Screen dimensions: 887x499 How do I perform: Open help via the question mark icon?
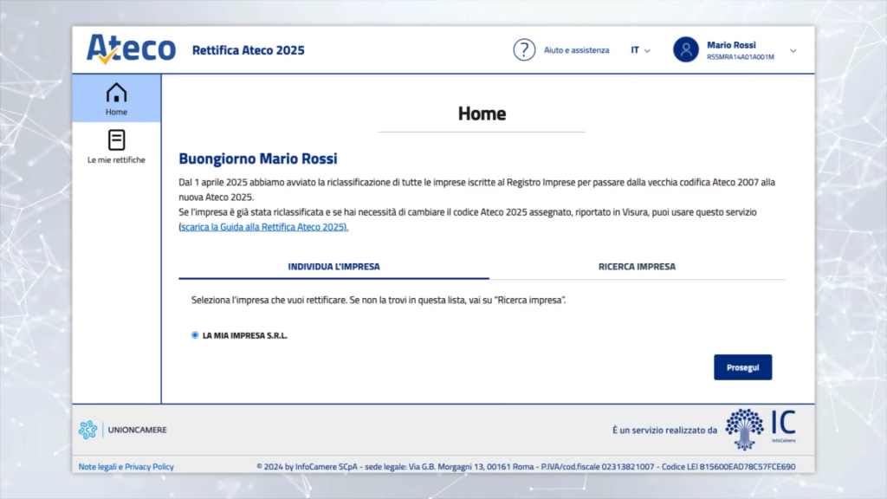point(524,49)
